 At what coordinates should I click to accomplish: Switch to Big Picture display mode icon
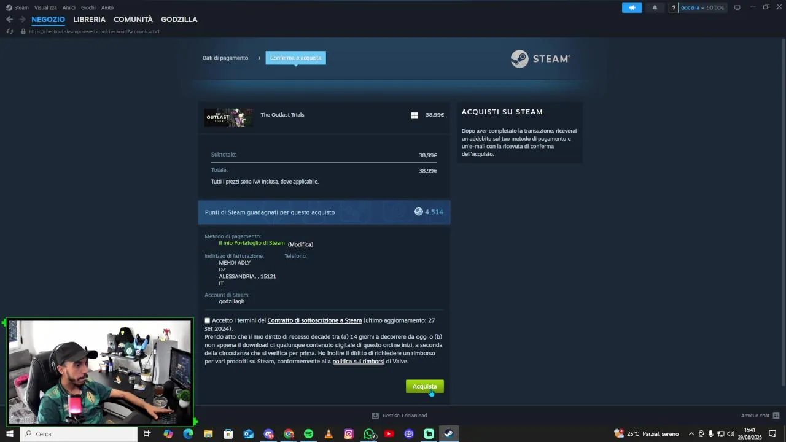tap(737, 7)
